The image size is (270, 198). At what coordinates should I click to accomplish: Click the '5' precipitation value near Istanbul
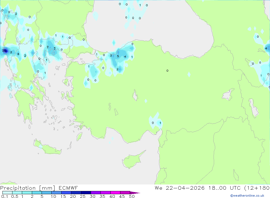click(118, 56)
